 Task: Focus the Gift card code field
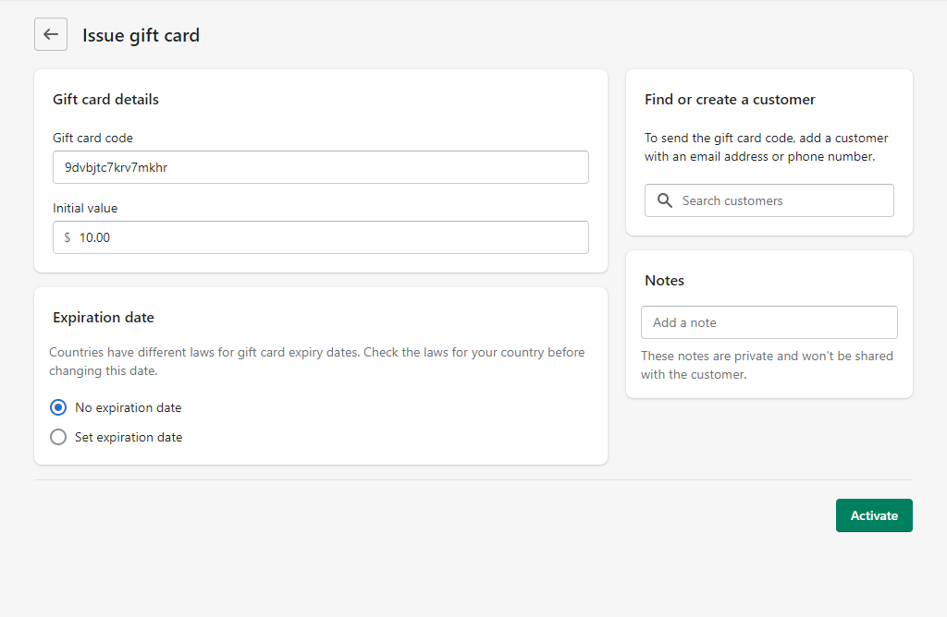click(x=321, y=167)
